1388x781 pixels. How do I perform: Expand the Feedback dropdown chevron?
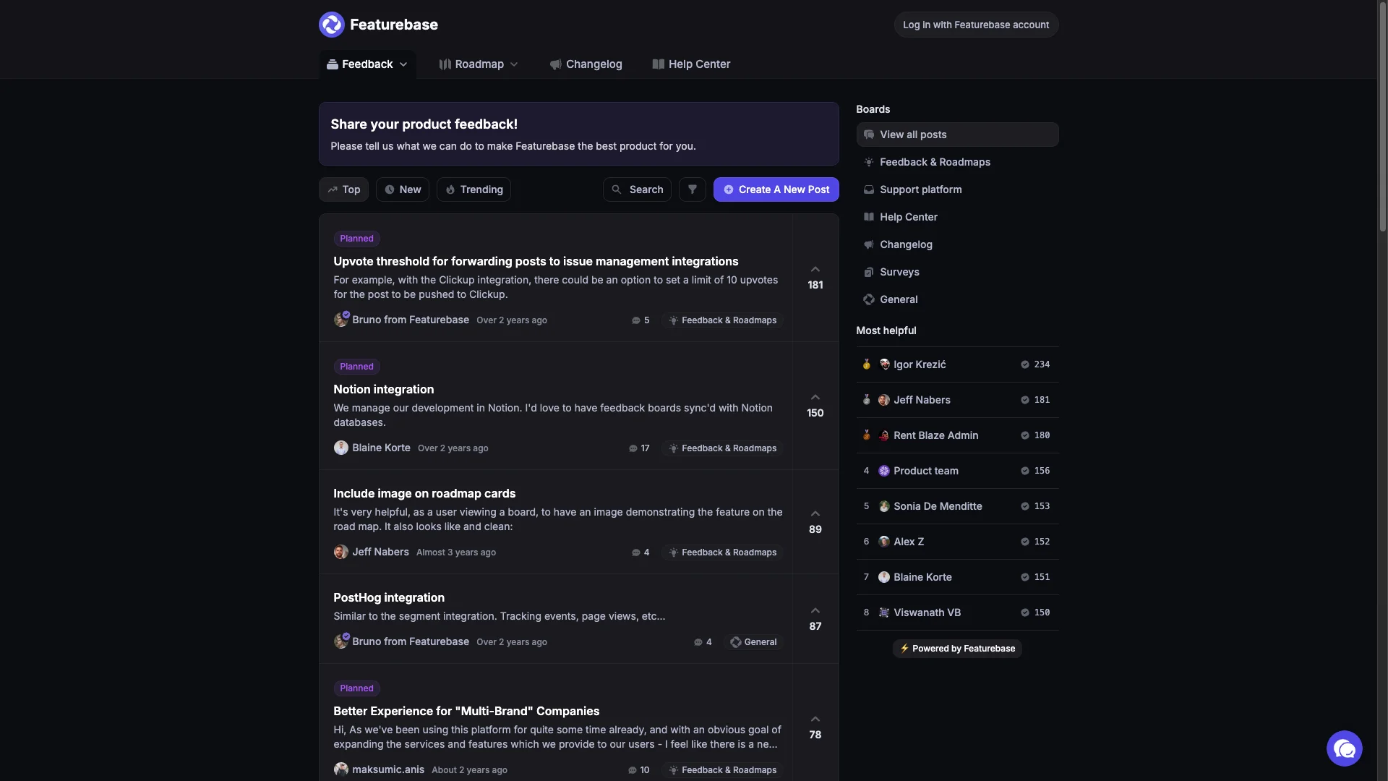(403, 64)
